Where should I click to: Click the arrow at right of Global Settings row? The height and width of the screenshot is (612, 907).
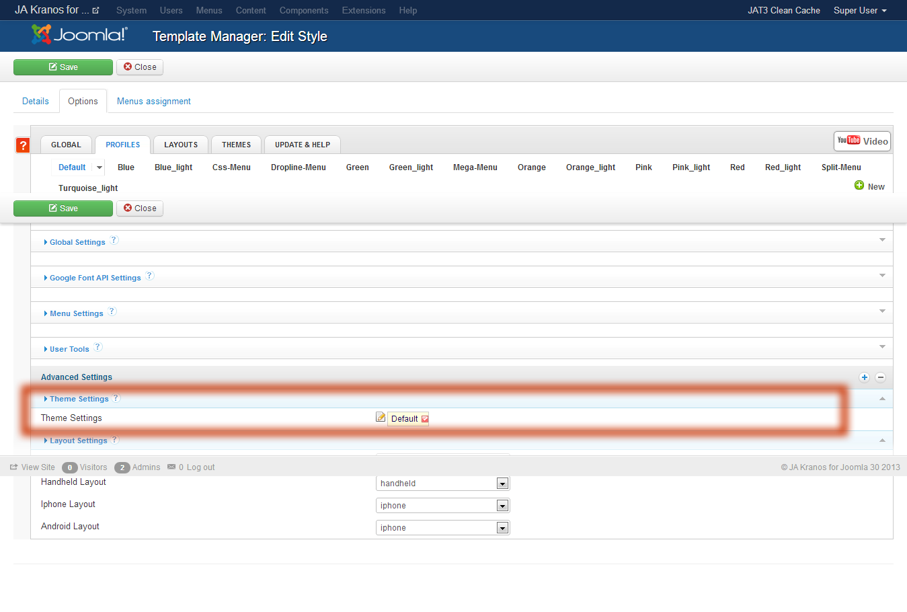tap(882, 240)
